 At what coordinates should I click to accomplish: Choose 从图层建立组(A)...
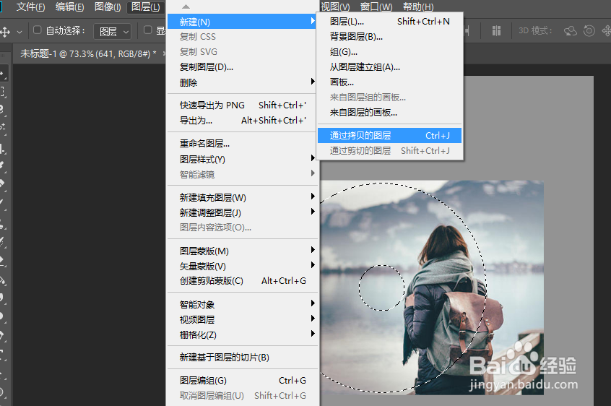point(390,67)
